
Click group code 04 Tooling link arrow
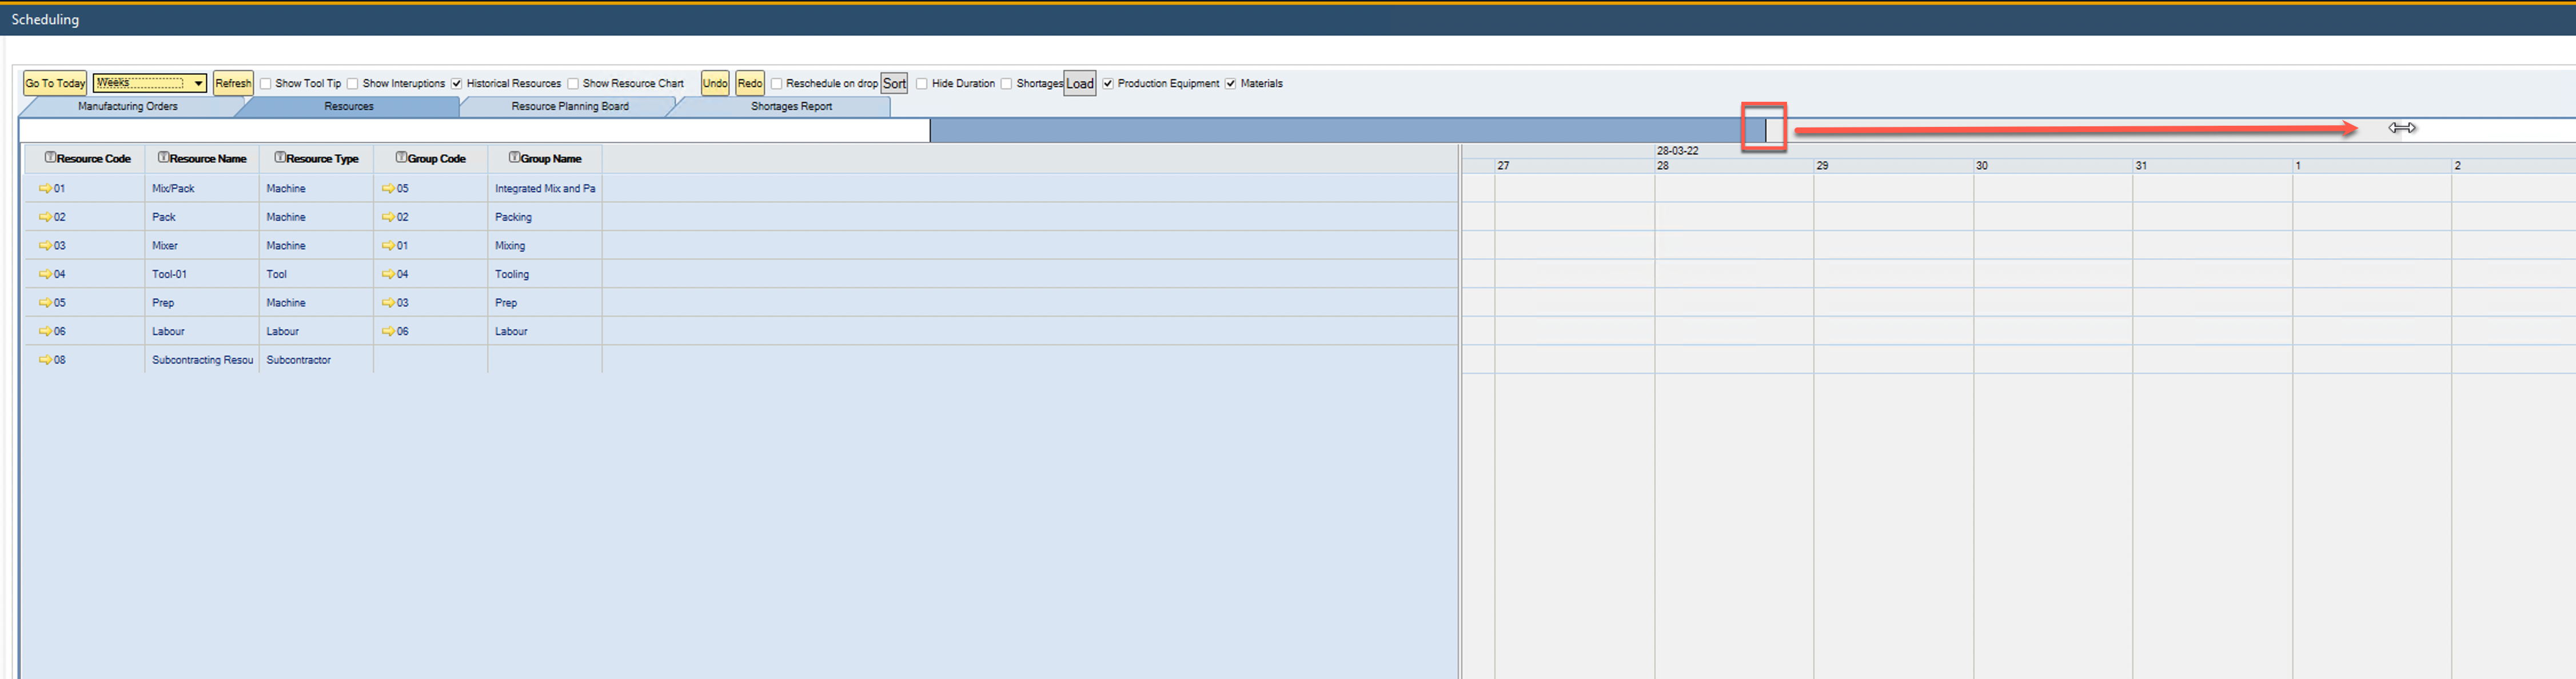pos(388,274)
